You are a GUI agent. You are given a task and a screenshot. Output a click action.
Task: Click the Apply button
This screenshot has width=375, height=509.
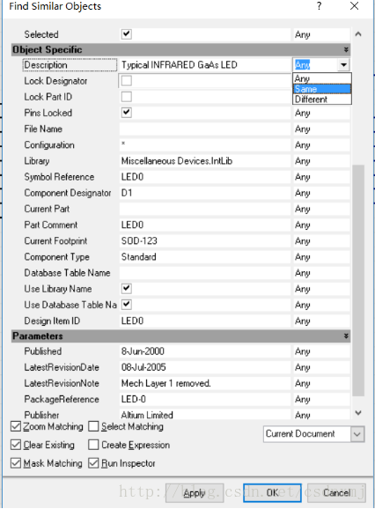point(195,493)
